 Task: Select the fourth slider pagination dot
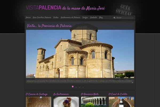(x=83, y=86)
